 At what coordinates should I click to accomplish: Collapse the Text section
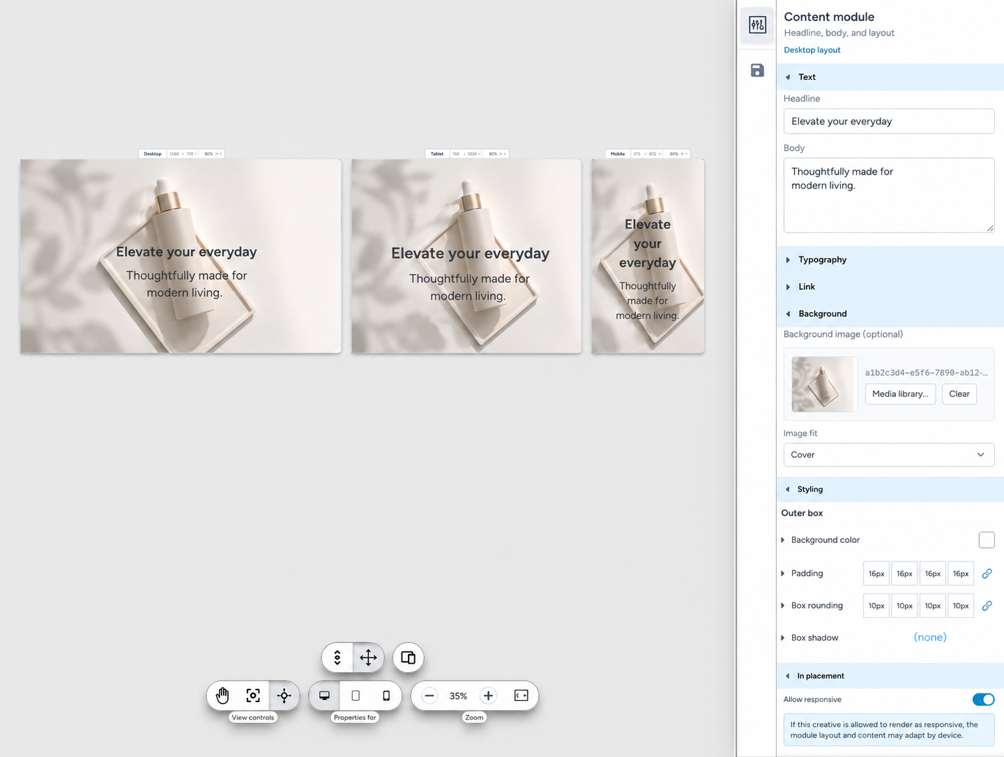coord(890,77)
